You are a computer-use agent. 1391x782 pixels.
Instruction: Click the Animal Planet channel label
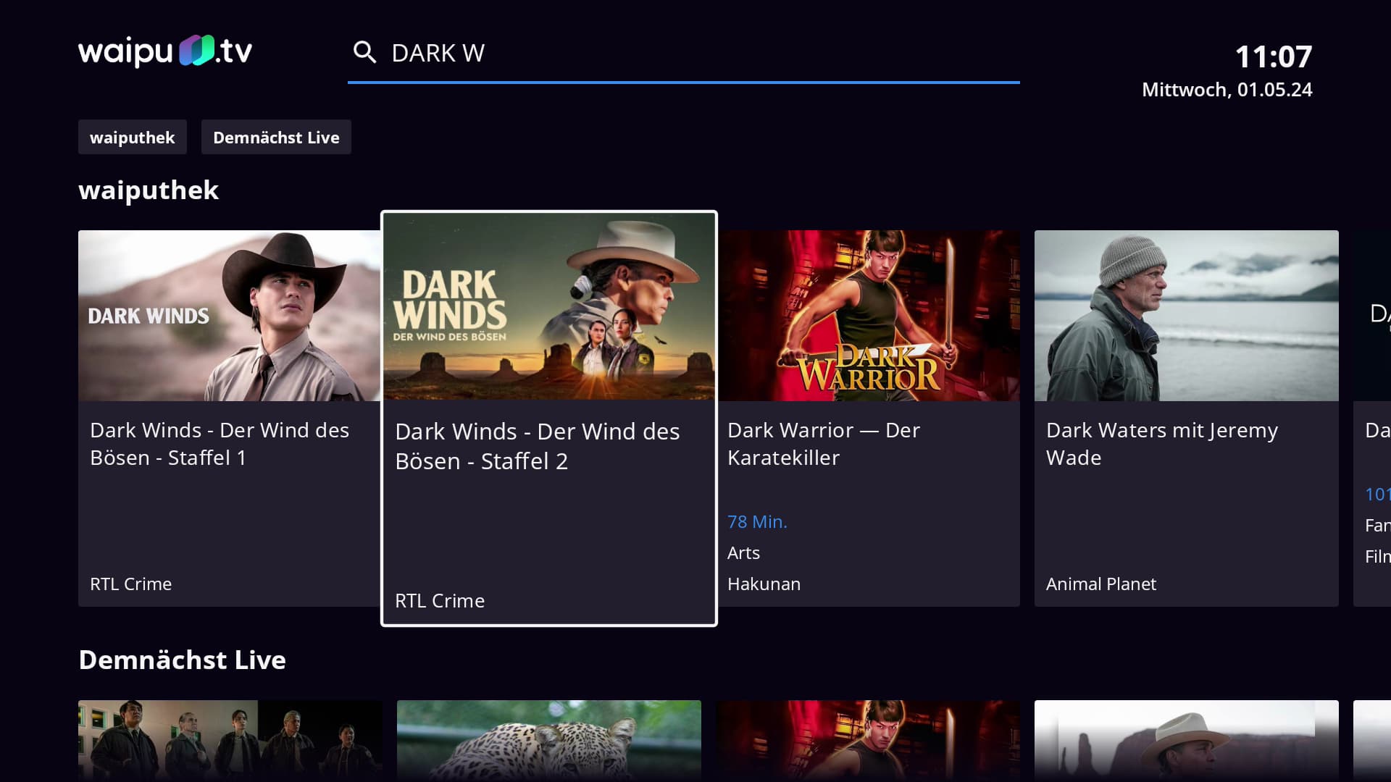pyautogui.click(x=1101, y=584)
